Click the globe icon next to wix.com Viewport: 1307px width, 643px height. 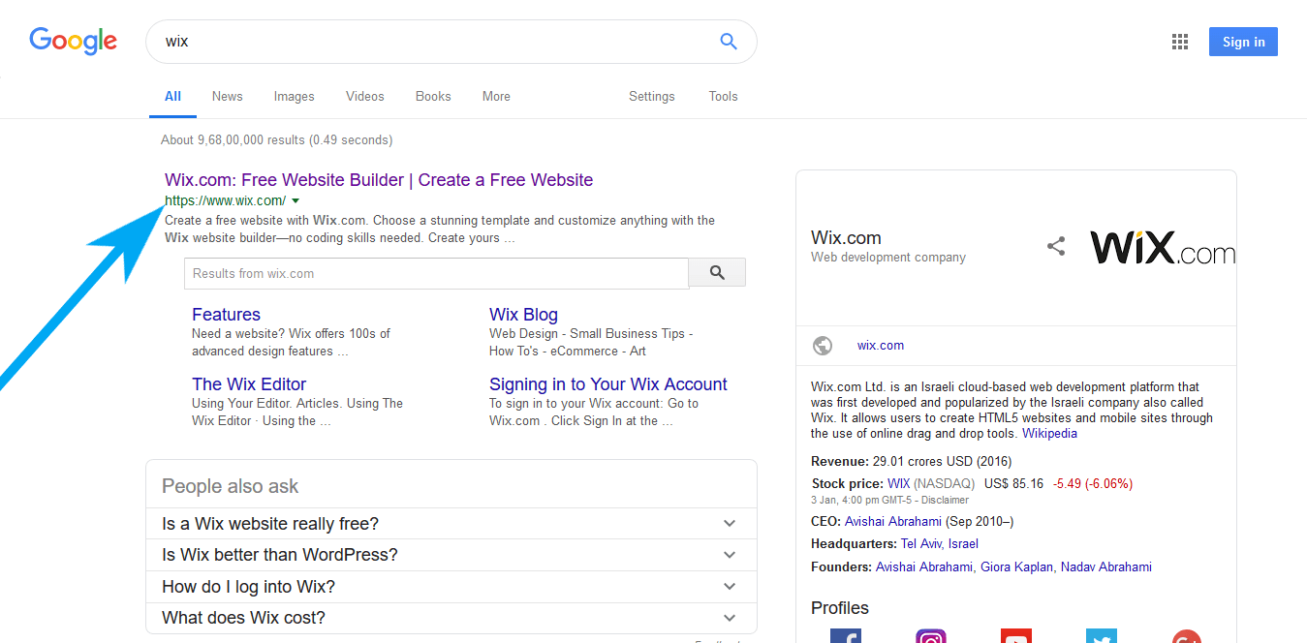pos(823,345)
